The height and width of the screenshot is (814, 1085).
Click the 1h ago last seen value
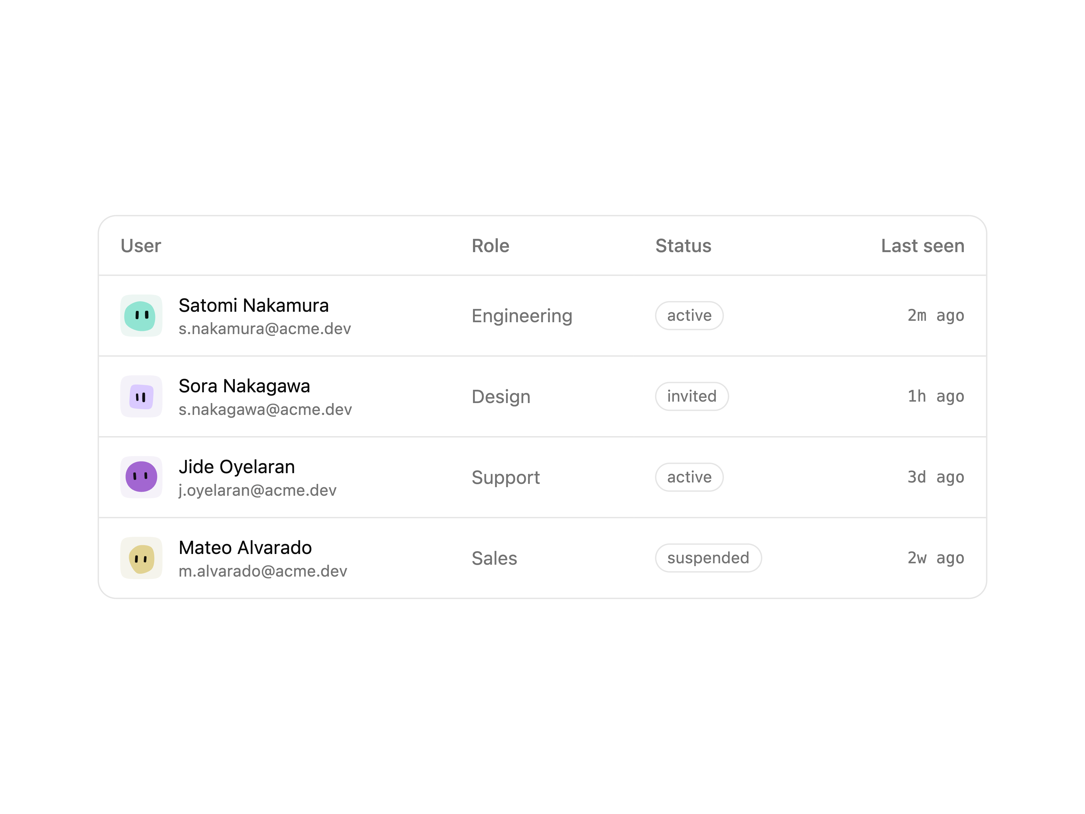pyautogui.click(x=936, y=397)
